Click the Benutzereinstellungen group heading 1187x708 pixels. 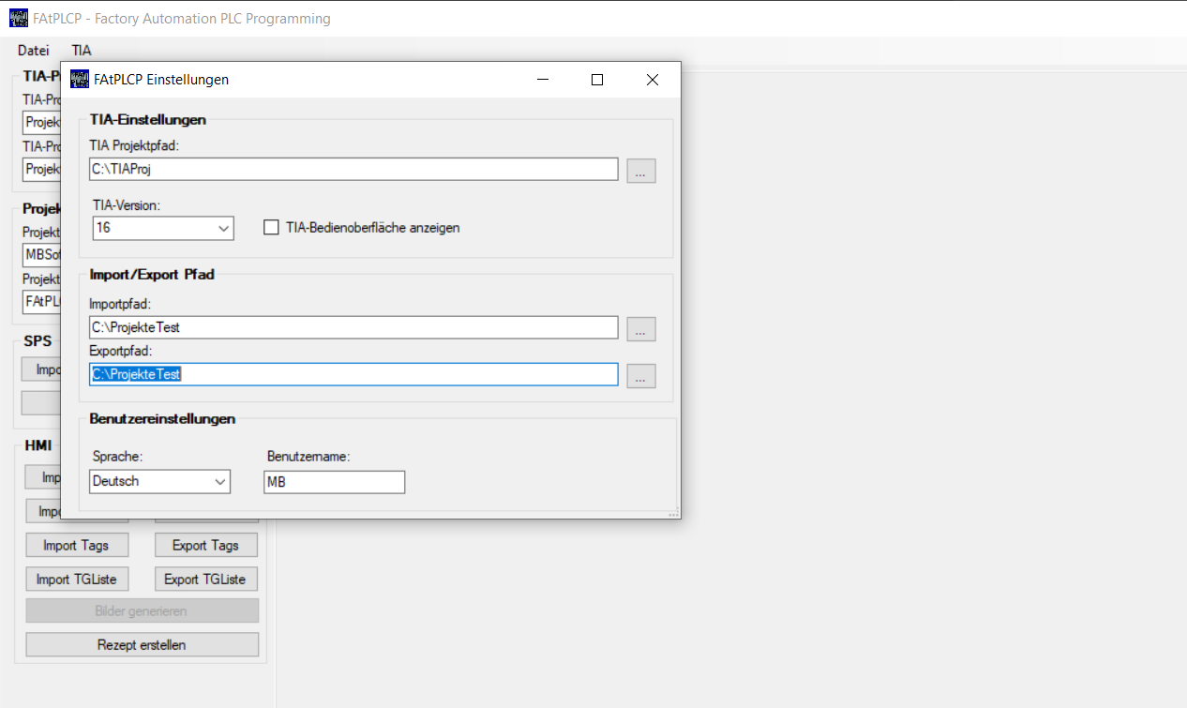162,419
